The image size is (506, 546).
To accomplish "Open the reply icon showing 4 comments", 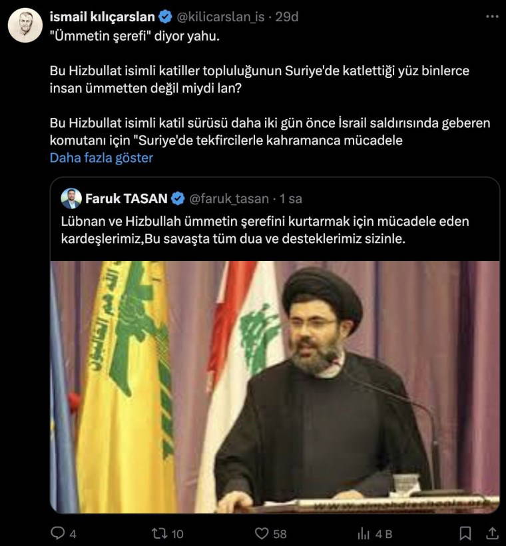I will 58,533.
